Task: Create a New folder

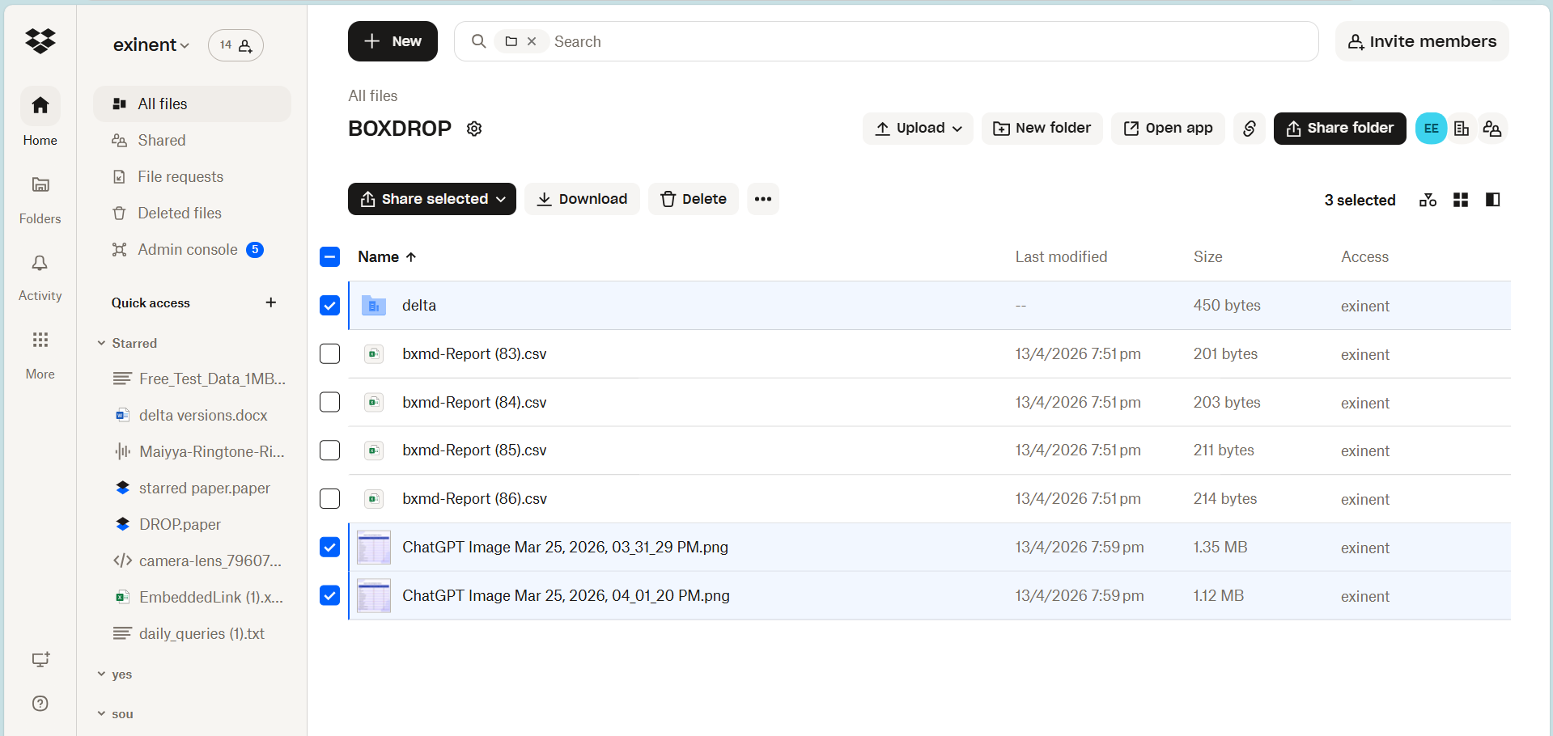Action: point(1042,128)
